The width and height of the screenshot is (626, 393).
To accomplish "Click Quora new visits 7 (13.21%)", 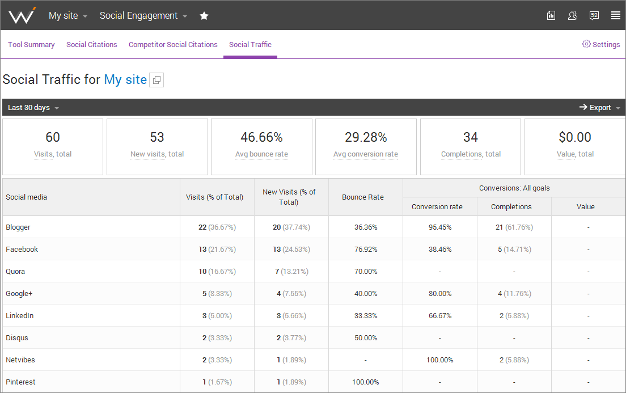I will pos(291,272).
